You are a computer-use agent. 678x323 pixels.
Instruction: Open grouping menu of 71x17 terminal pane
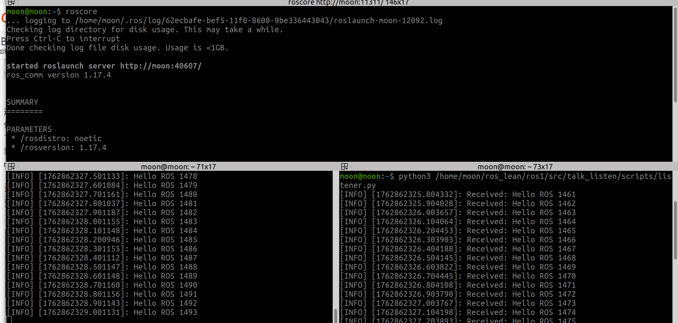pos(11,166)
